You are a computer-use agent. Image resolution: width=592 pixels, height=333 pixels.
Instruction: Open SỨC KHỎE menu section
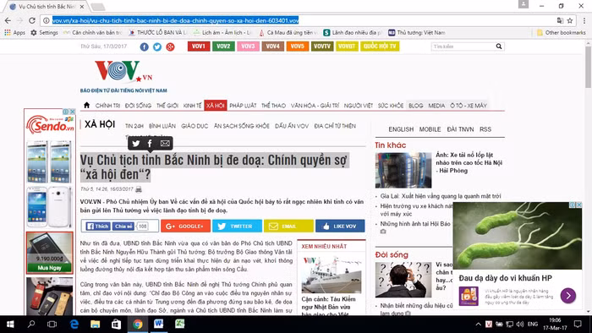(x=391, y=106)
